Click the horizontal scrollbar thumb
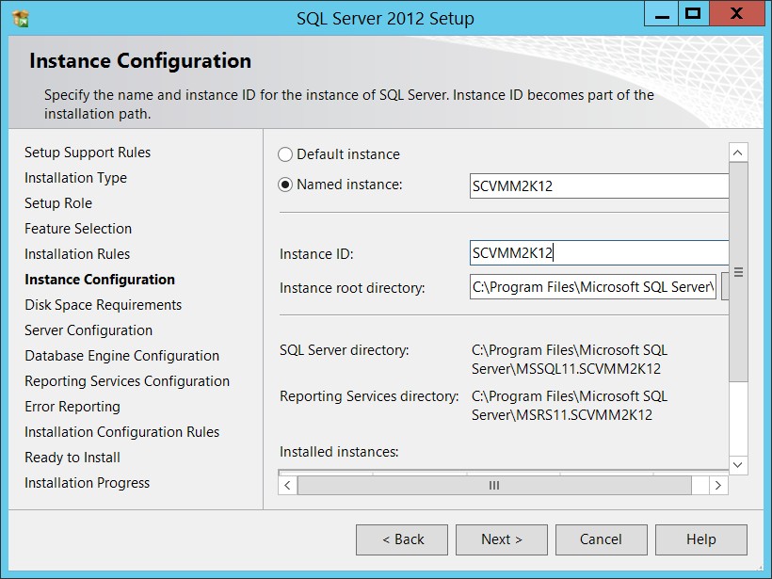 [x=494, y=486]
